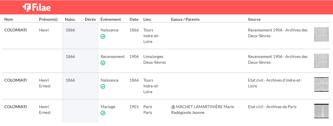Open the Limalonges census document thumbnail
This screenshot has height=126, width=333.
pos(321,61)
